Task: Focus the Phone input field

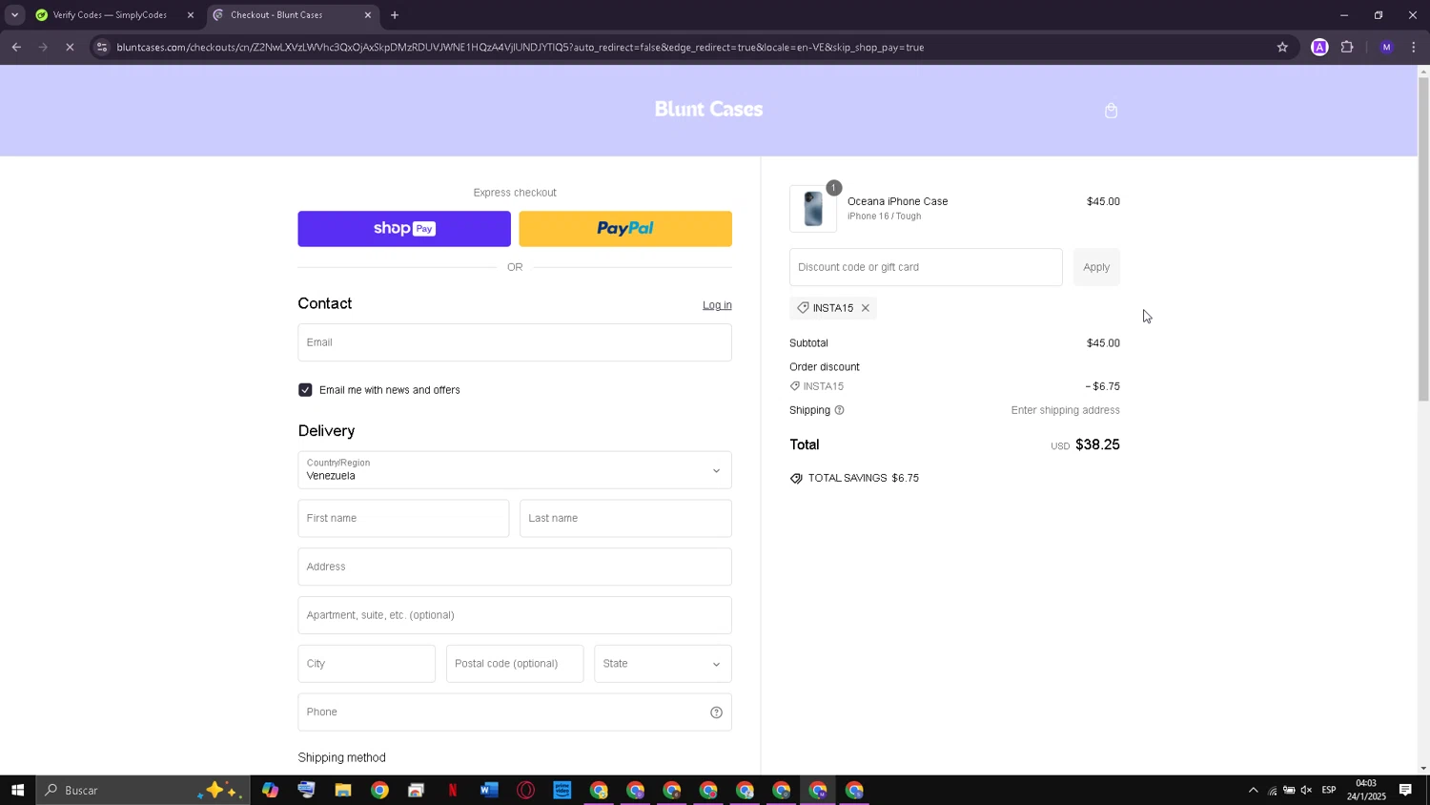Action: pos(515,712)
